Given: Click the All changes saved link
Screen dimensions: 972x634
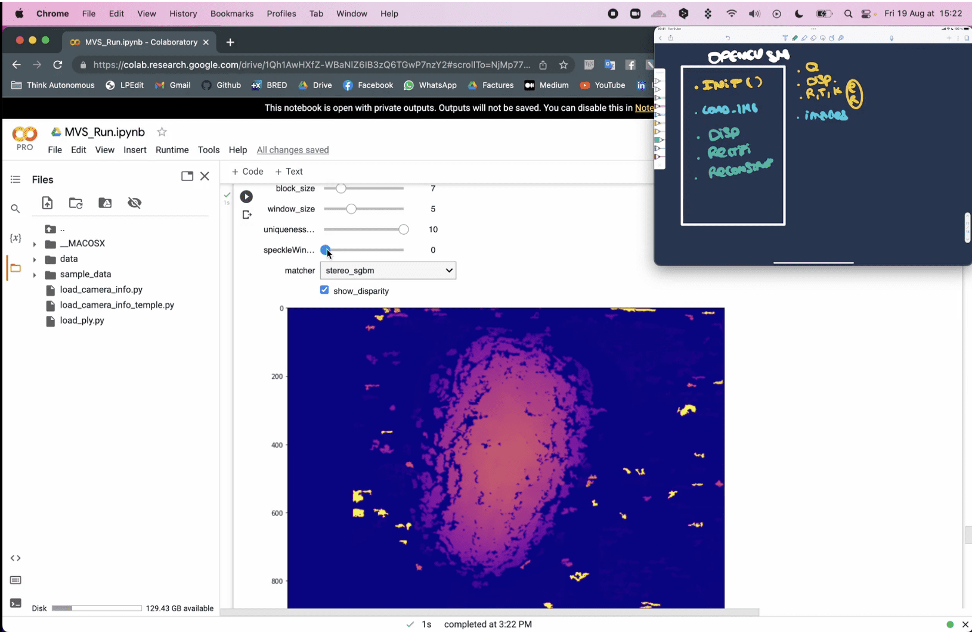Looking at the screenshot, I should (293, 150).
